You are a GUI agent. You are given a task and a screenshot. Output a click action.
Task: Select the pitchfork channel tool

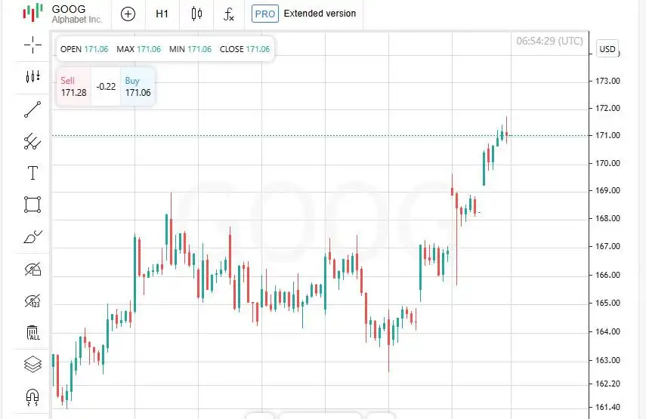(32, 141)
